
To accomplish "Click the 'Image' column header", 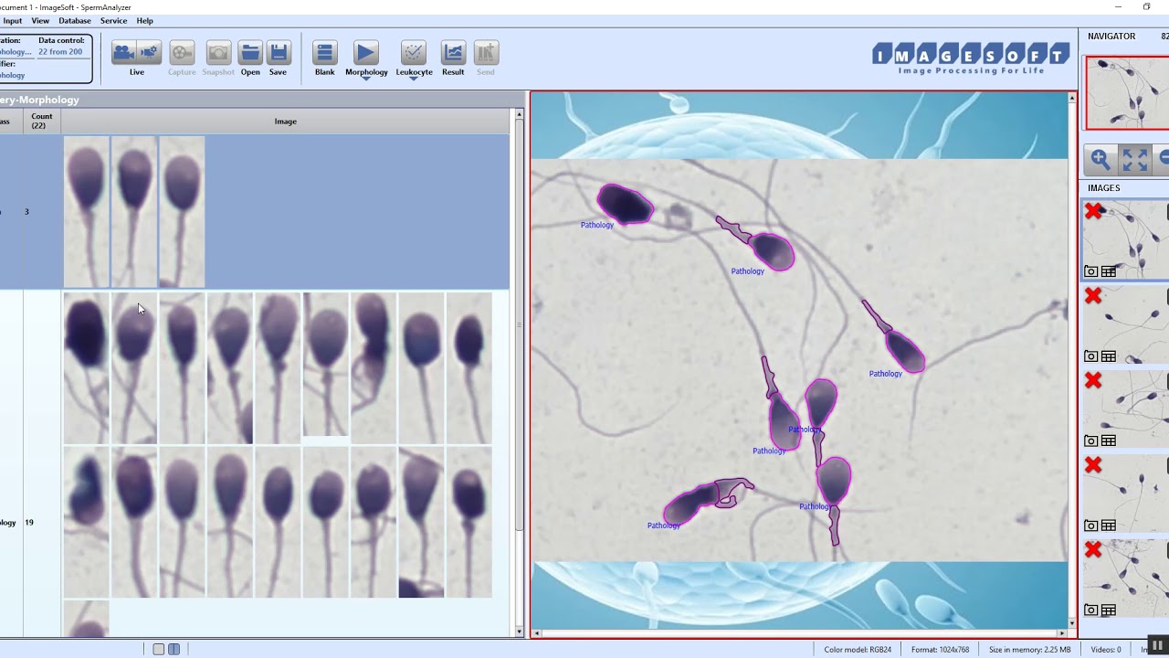I will tap(286, 121).
